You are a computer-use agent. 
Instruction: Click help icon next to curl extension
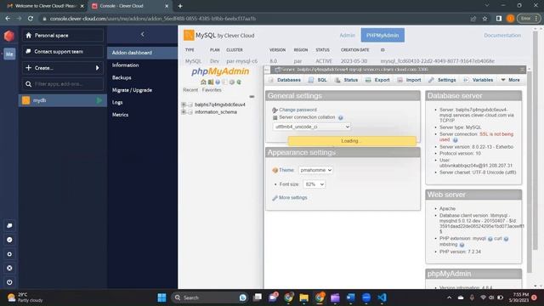point(507,239)
